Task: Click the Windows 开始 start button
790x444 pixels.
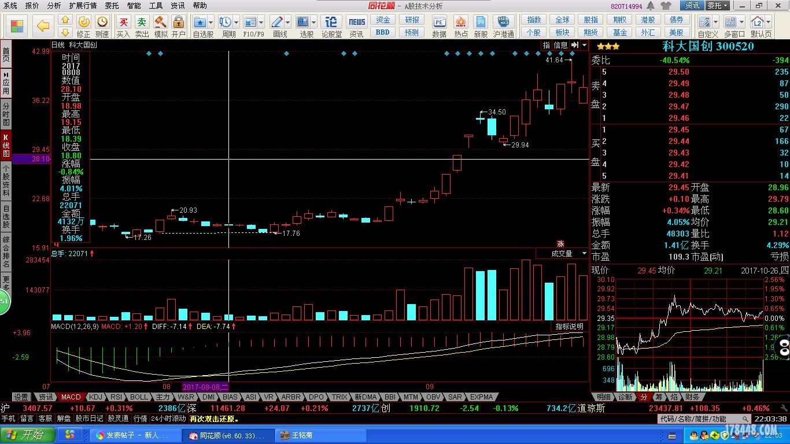Action: 28,435
